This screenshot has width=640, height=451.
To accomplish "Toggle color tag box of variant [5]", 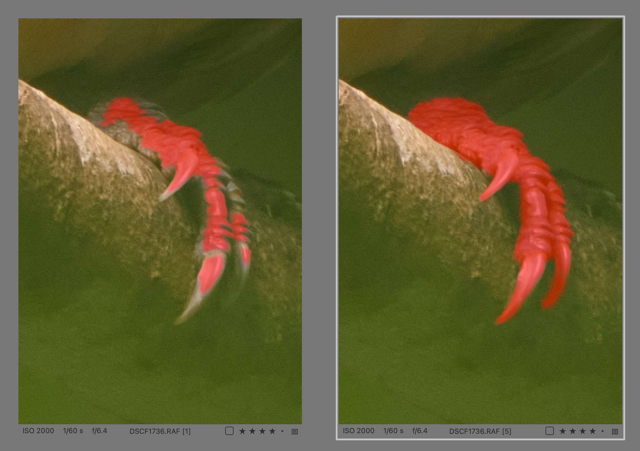I will click(x=549, y=431).
